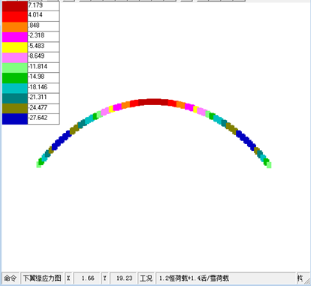Click the magenta -2.318 legend swatch
This screenshot has width=311, height=286.
15,37
